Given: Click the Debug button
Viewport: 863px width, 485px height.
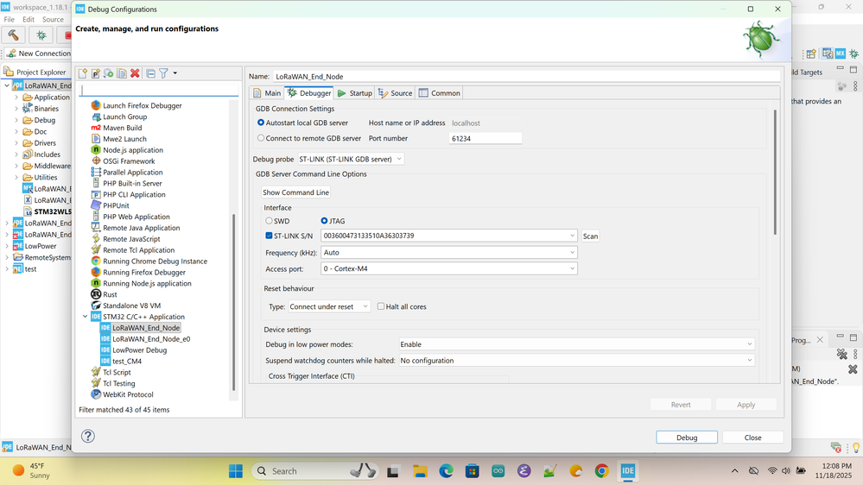Looking at the screenshot, I should tap(686, 438).
